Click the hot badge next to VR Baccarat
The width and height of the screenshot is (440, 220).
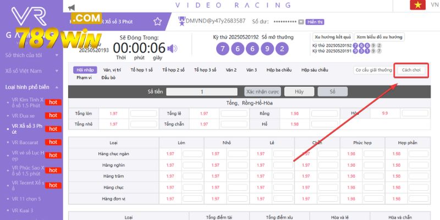tap(53, 142)
